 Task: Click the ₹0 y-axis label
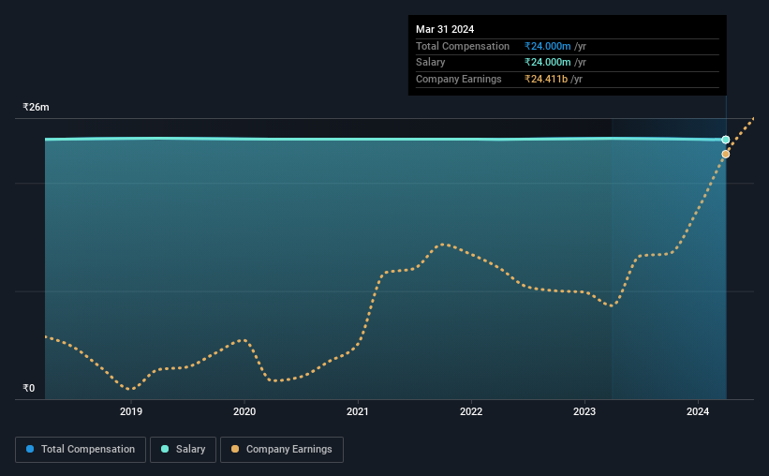click(x=29, y=388)
